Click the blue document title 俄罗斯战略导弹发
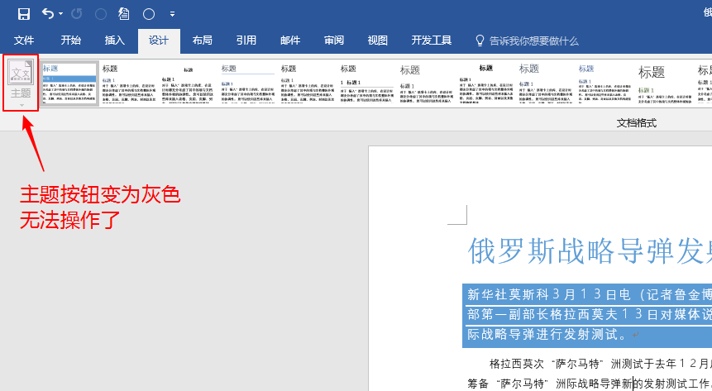The height and width of the screenshot is (391, 712). point(590,250)
